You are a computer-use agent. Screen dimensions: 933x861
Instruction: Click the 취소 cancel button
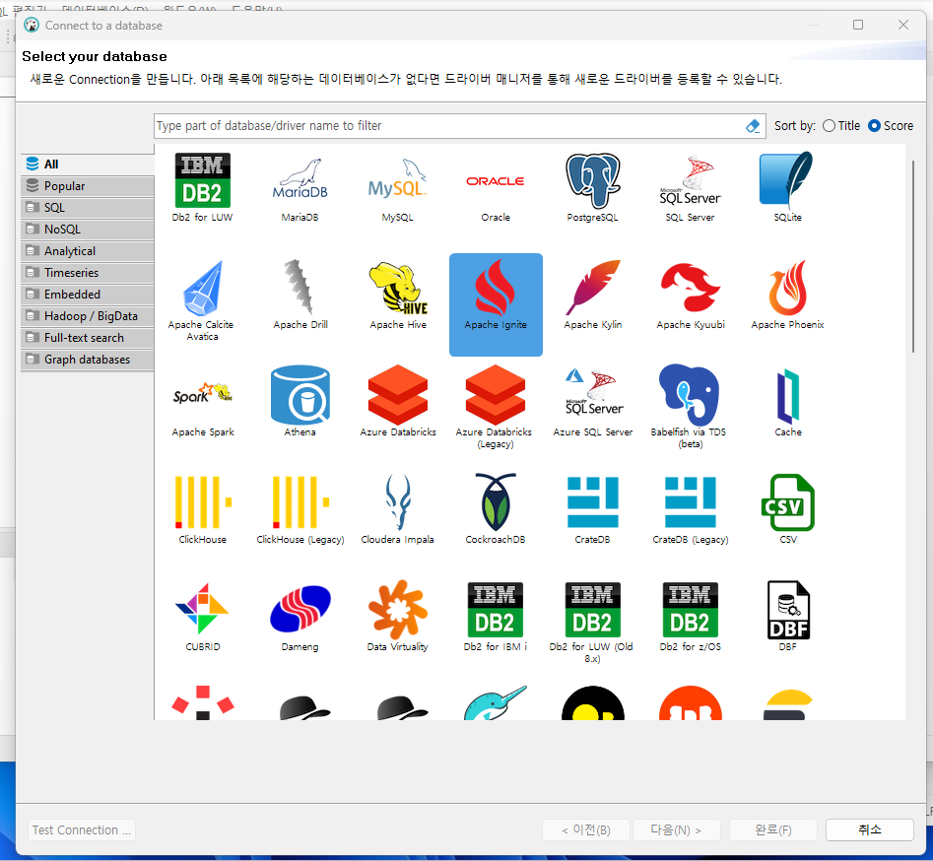pyautogui.click(x=869, y=829)
